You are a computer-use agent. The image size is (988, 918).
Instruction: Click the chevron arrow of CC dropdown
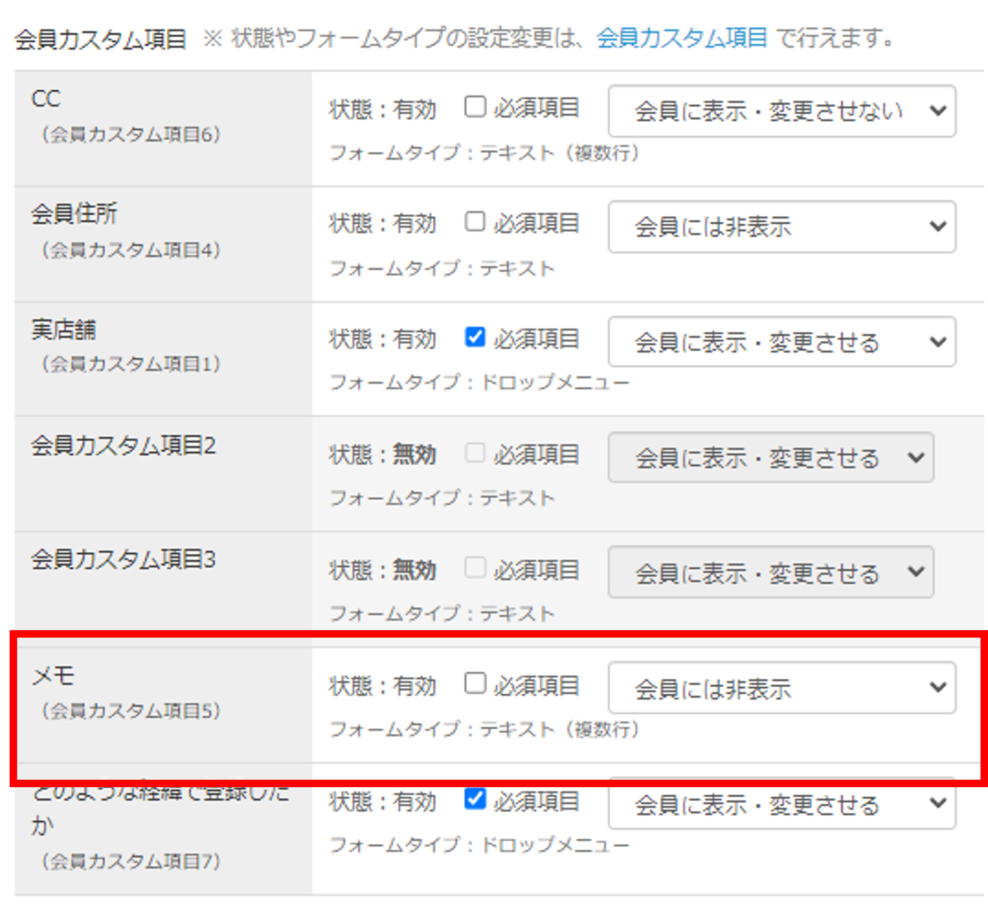pos(938,111)
